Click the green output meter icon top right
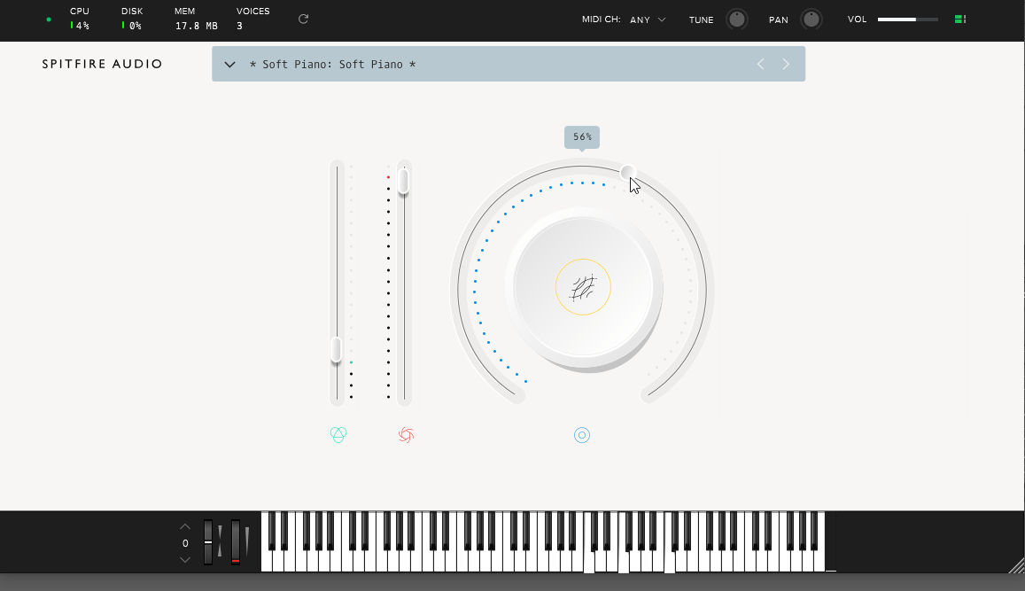1025x591 pixels. pos(960,18)
